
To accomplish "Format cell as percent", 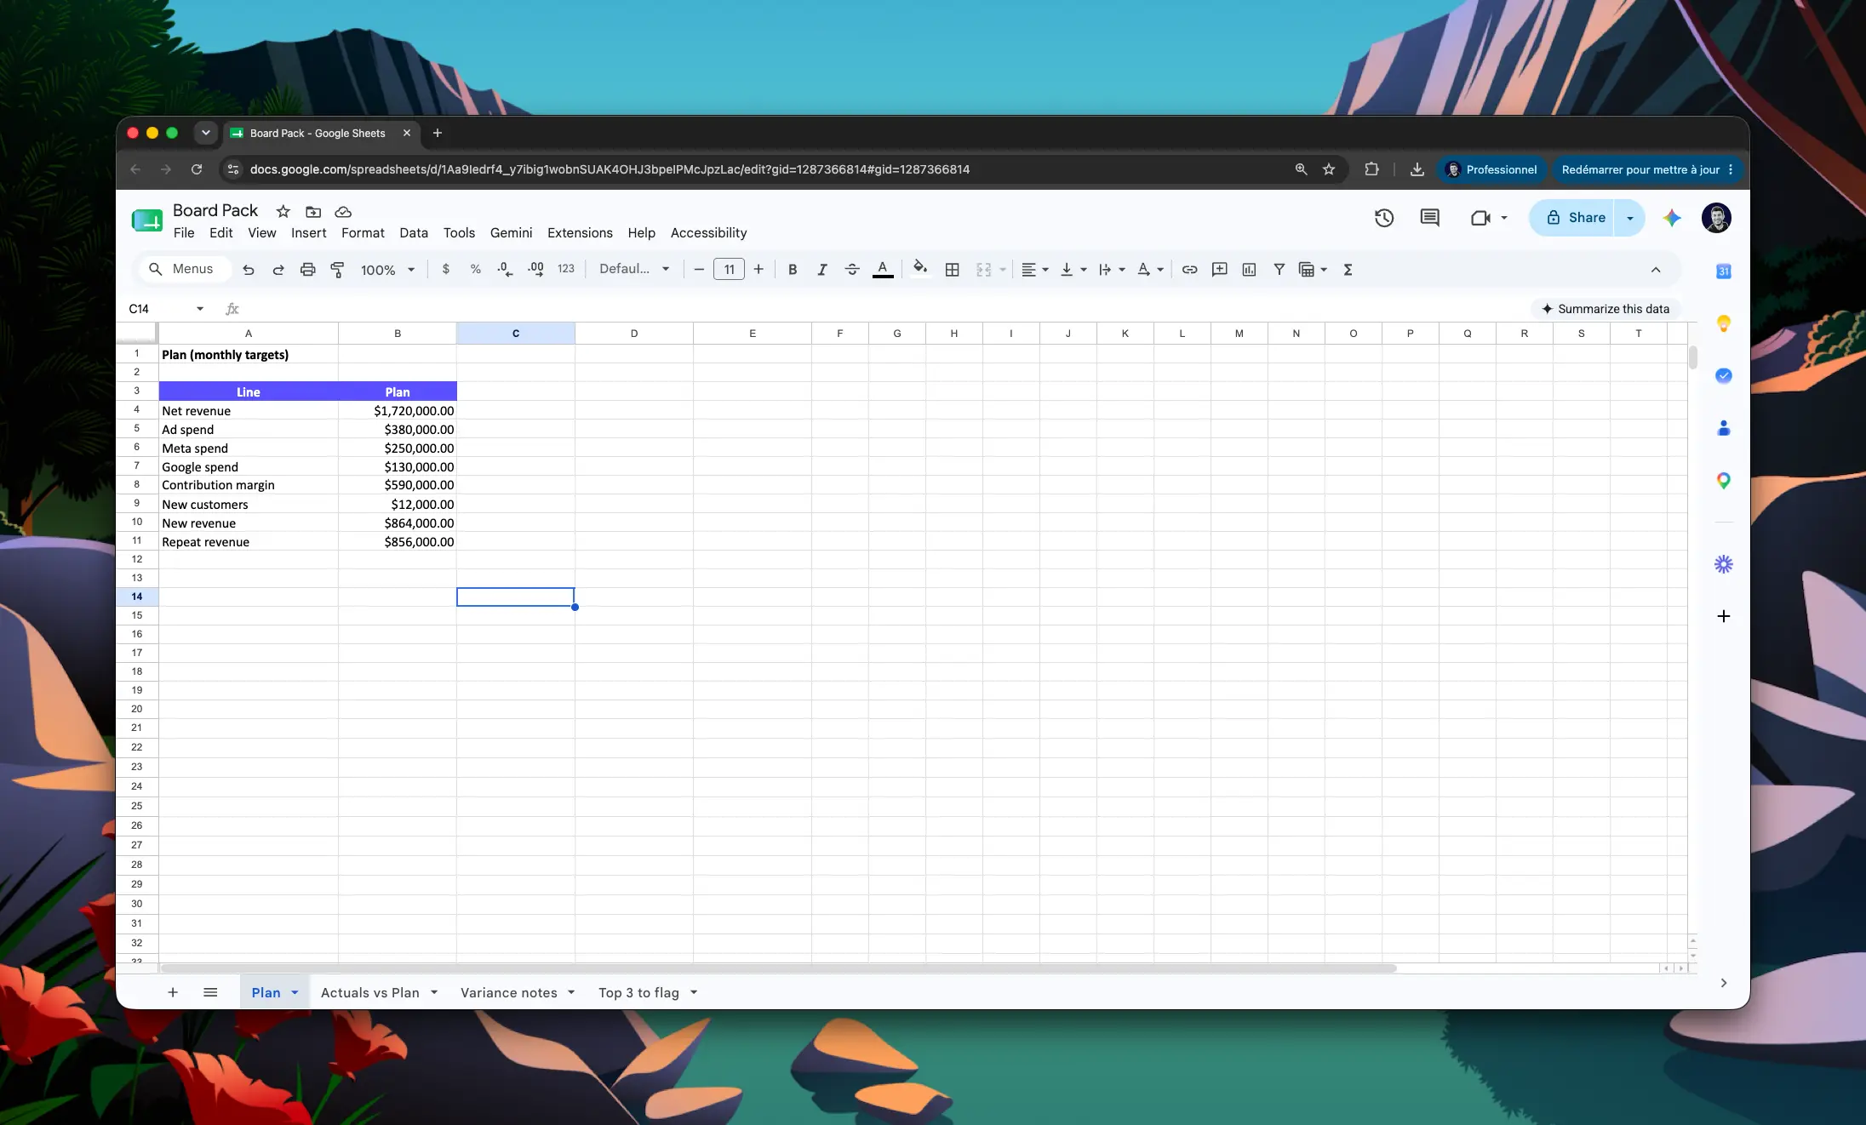I will 476,270.
